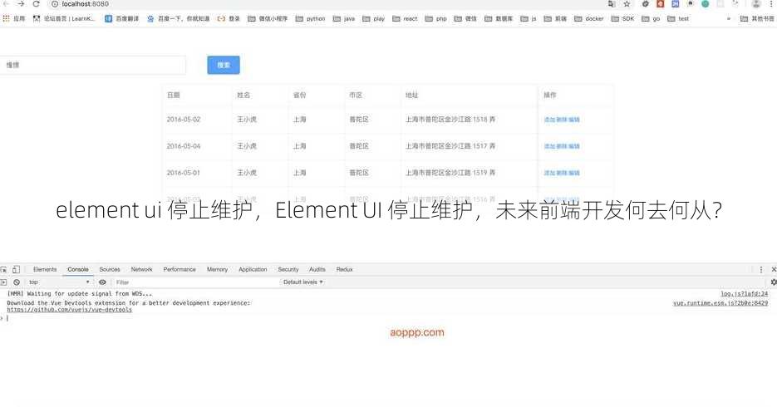Close DevTools panel with the X icon
Screen dimensions: 777x407
(x=774, y=270)
